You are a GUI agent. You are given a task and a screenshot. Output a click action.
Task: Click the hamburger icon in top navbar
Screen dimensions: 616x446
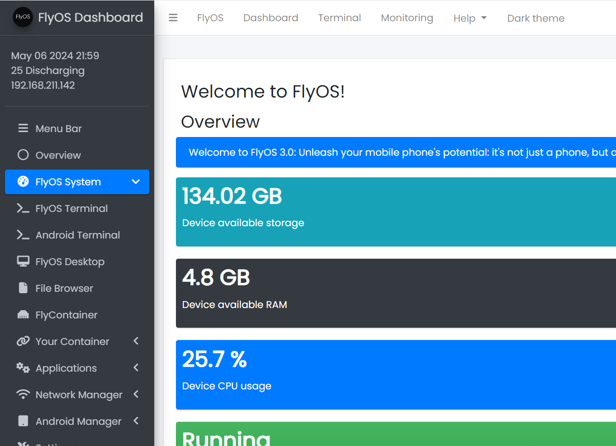173,18
